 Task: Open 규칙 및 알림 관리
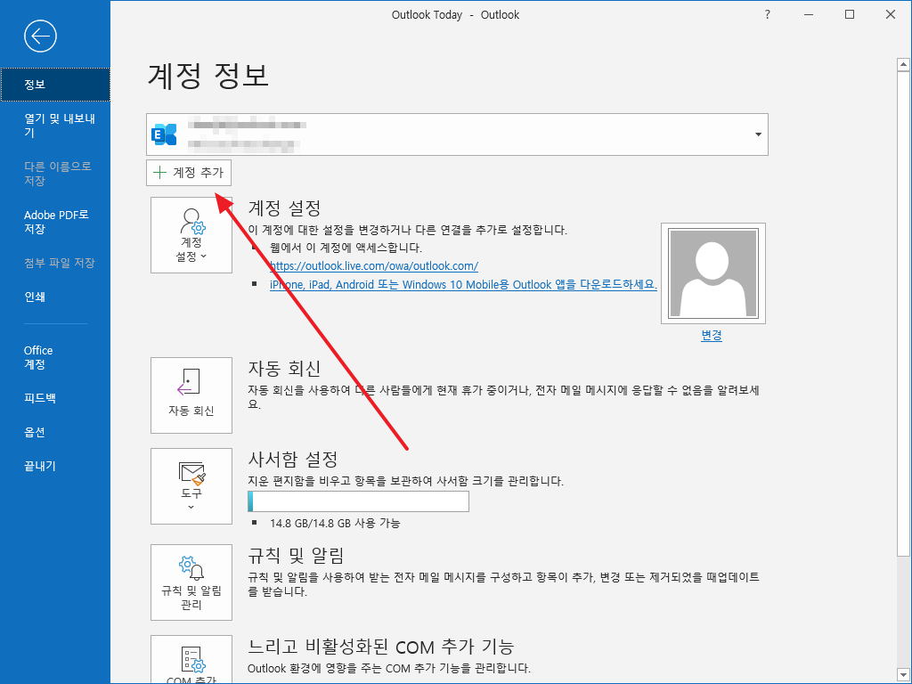(191, 582)
